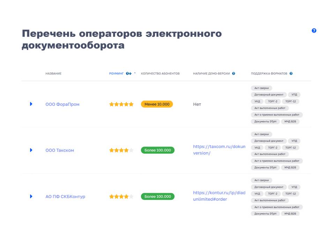The width and height of the screenshot is (335, 232).
Task: Expand the ООО Такском row
Action: (31, 150)
